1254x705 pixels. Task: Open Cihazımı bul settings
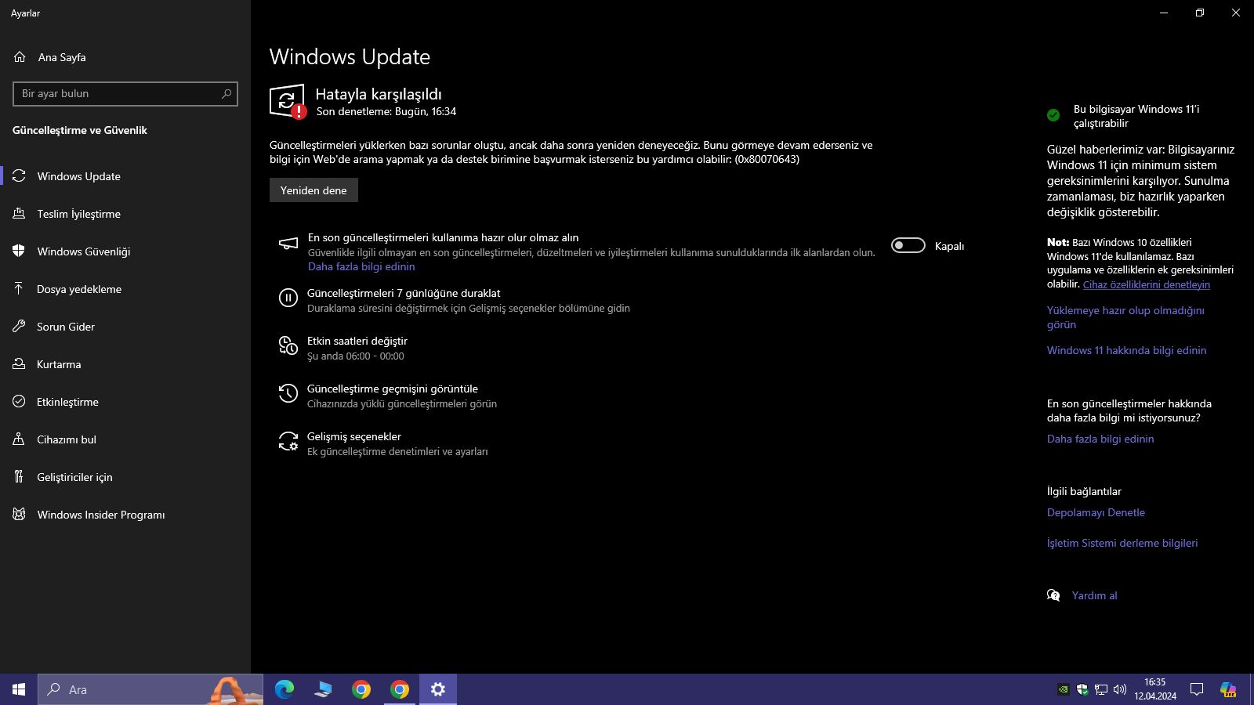tap(125, 439)
